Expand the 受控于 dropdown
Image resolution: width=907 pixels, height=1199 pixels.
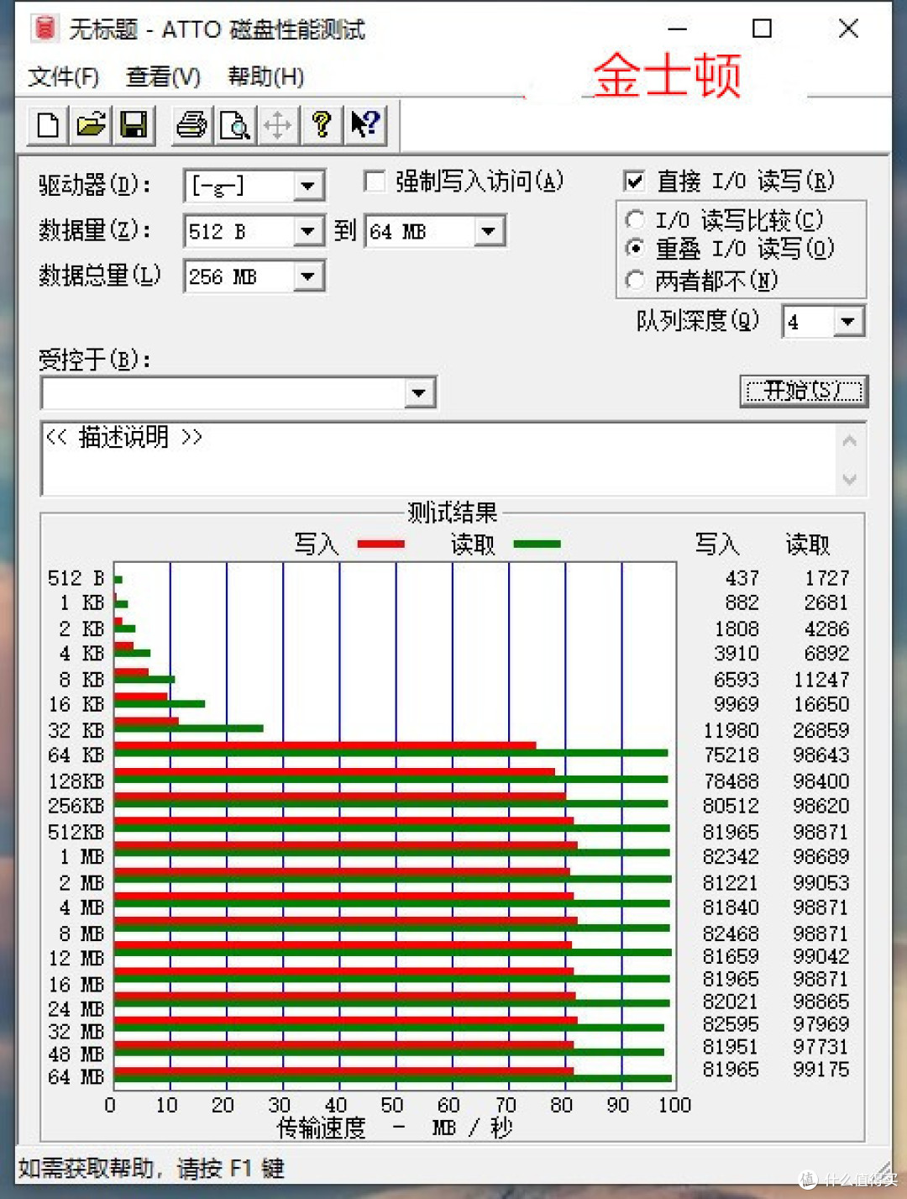419,392
